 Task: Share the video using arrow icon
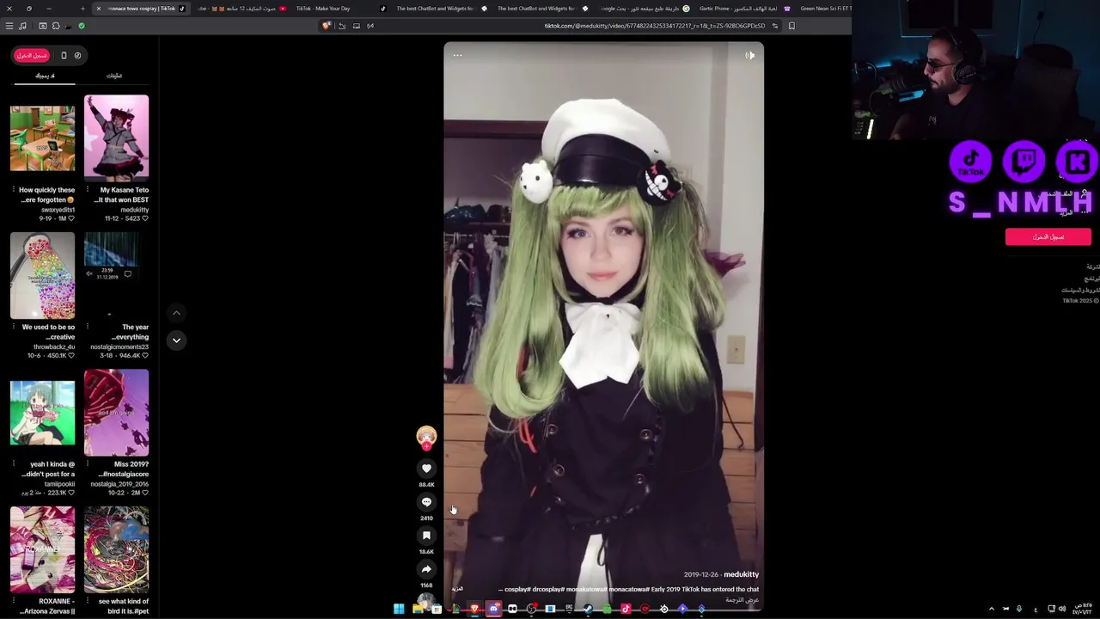pyautogui.click(x=426, y=569)
